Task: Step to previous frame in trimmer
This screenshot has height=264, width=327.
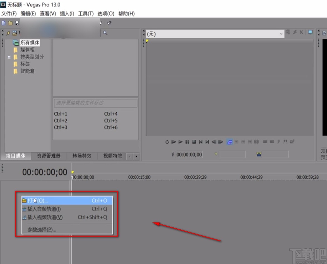Action: click(214, 142)
